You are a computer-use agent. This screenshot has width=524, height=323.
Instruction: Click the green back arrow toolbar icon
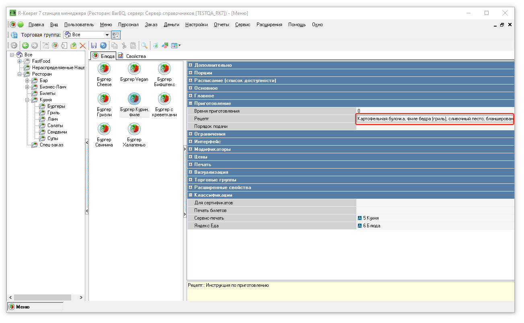click(25, 45)
